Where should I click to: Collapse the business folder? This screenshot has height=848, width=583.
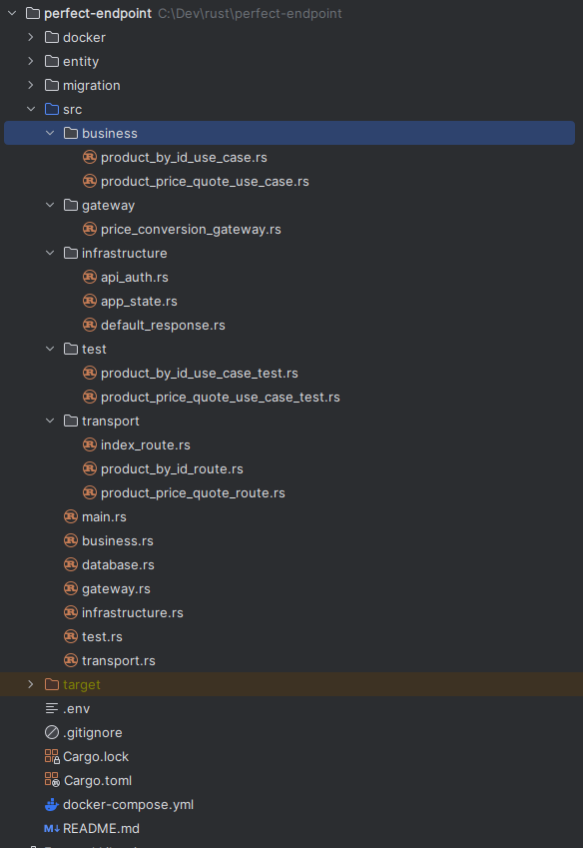coord(50,133)
